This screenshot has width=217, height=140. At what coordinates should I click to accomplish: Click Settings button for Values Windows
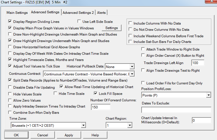112,28
